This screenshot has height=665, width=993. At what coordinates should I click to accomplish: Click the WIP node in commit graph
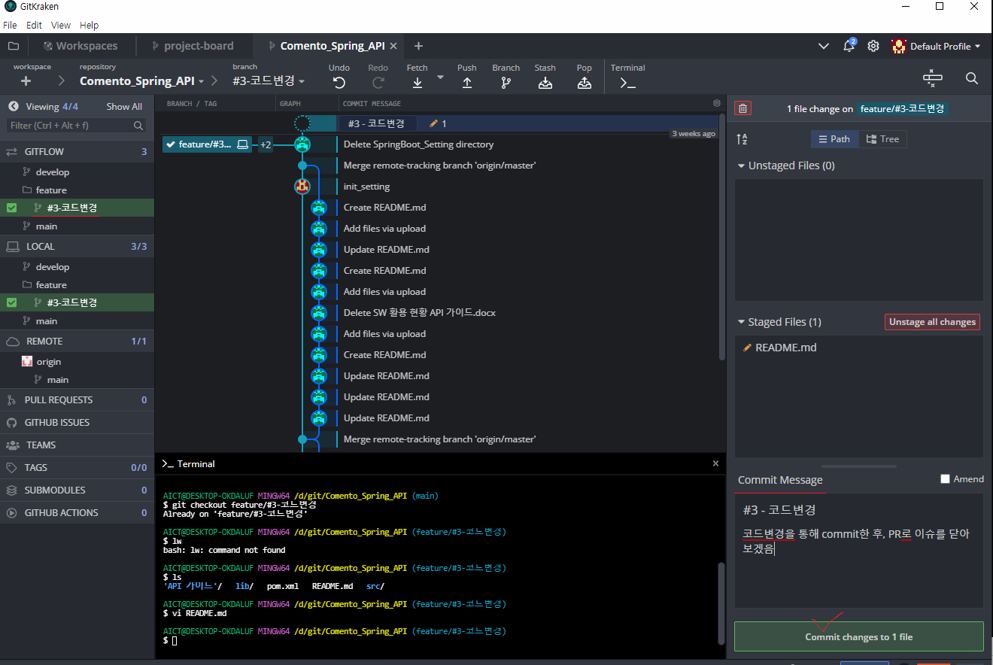point(302,123)
